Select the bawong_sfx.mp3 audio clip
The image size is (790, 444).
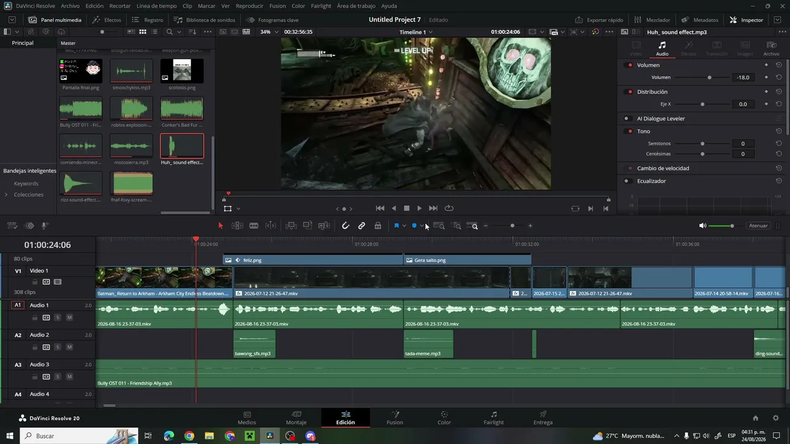[x=254, y=344]
